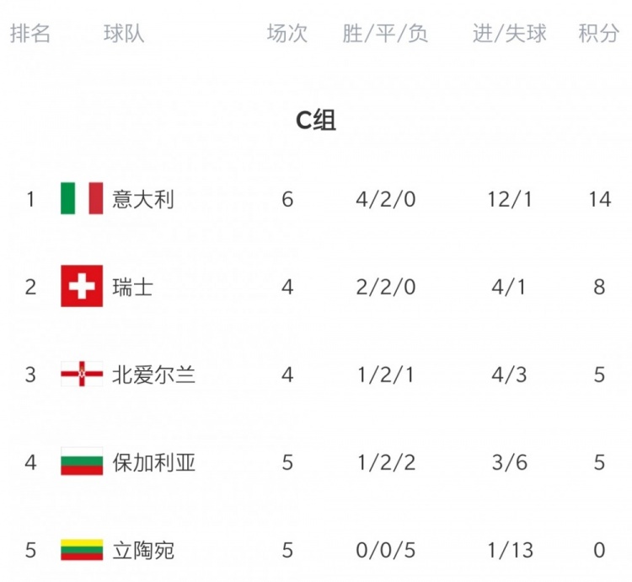Select Italy's 14 points value
The height and width of the screenshot is (582, 632).
pos(600,199)
